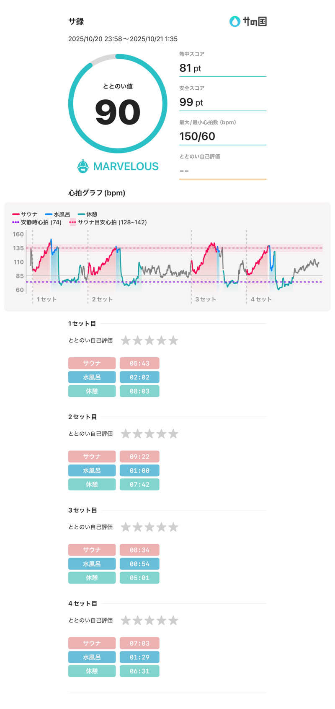Click the 05:01 rest time in 3セット目
Viewport: 335px width, 709px height.
[139, 578]
